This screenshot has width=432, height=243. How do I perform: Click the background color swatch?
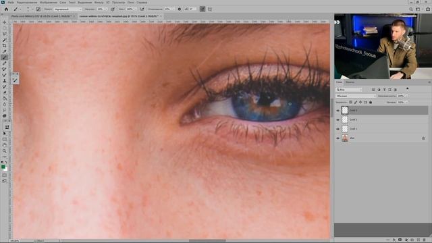click(x=6, y=169)
